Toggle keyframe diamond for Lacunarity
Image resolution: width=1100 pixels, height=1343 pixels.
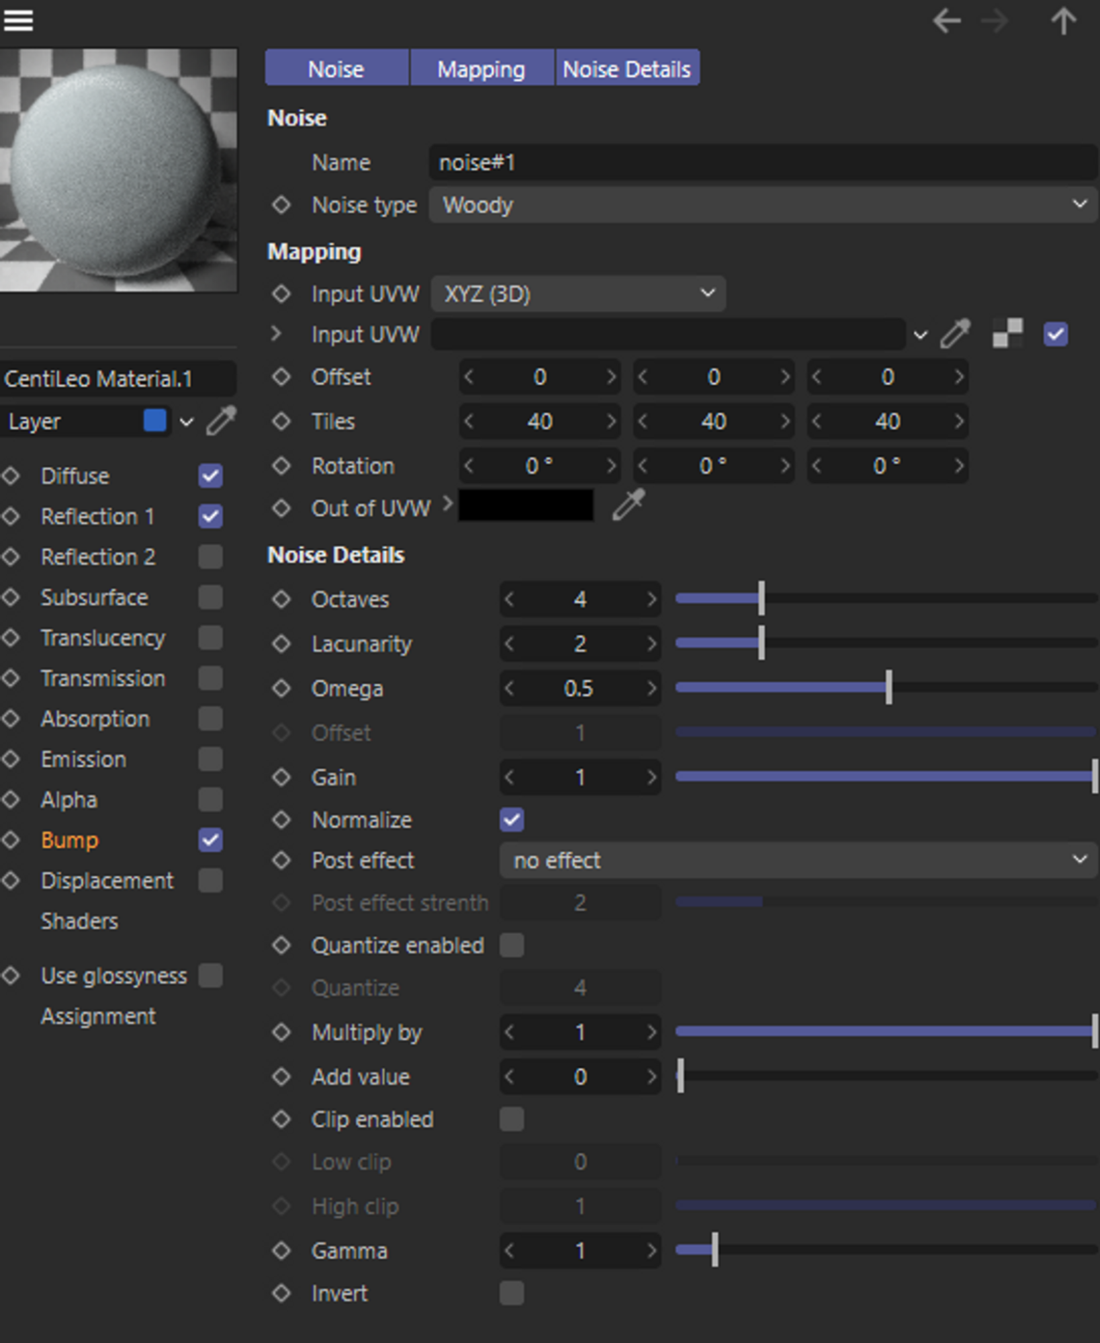[x=281, y=644]
